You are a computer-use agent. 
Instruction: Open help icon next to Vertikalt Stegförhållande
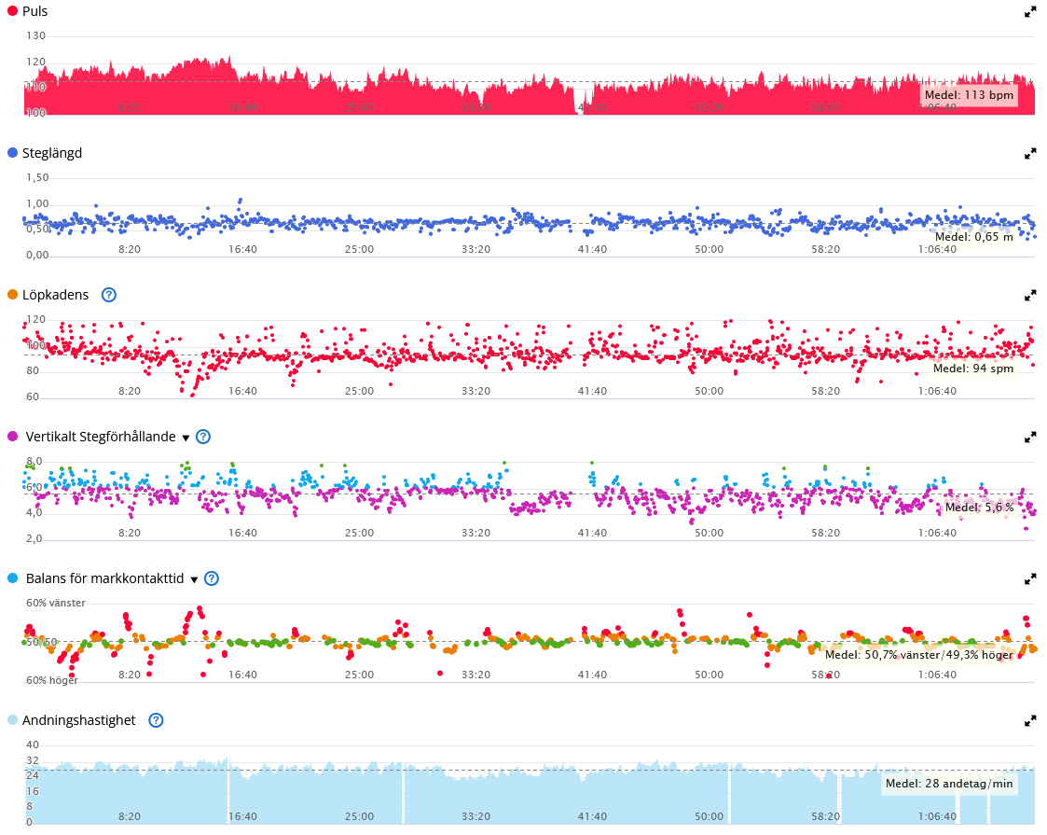(203, 437)
